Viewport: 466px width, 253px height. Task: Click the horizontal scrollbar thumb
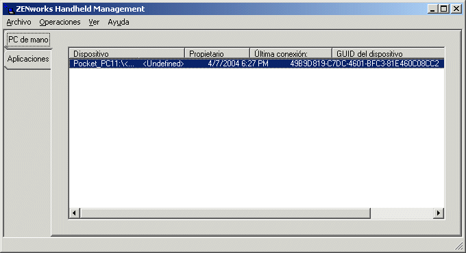click(x=225, y=213)
